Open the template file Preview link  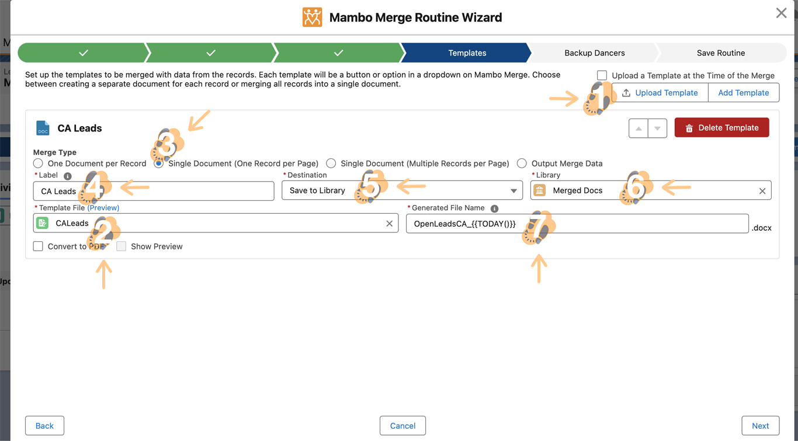pyautogui.click(x=103, y=208)
